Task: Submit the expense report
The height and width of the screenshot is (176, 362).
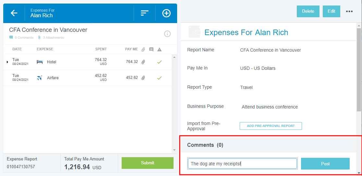Action: (x=148, y=163)
